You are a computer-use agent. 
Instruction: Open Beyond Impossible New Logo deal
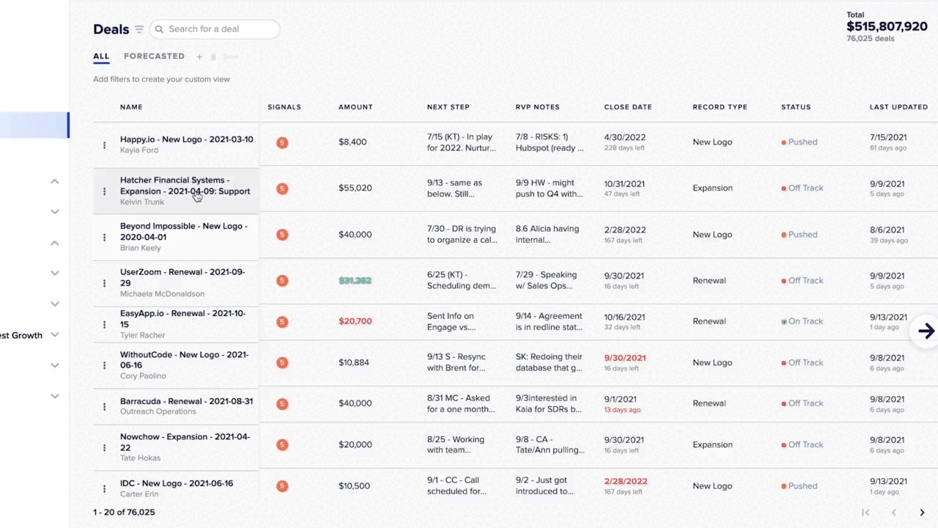click(183, 232)
